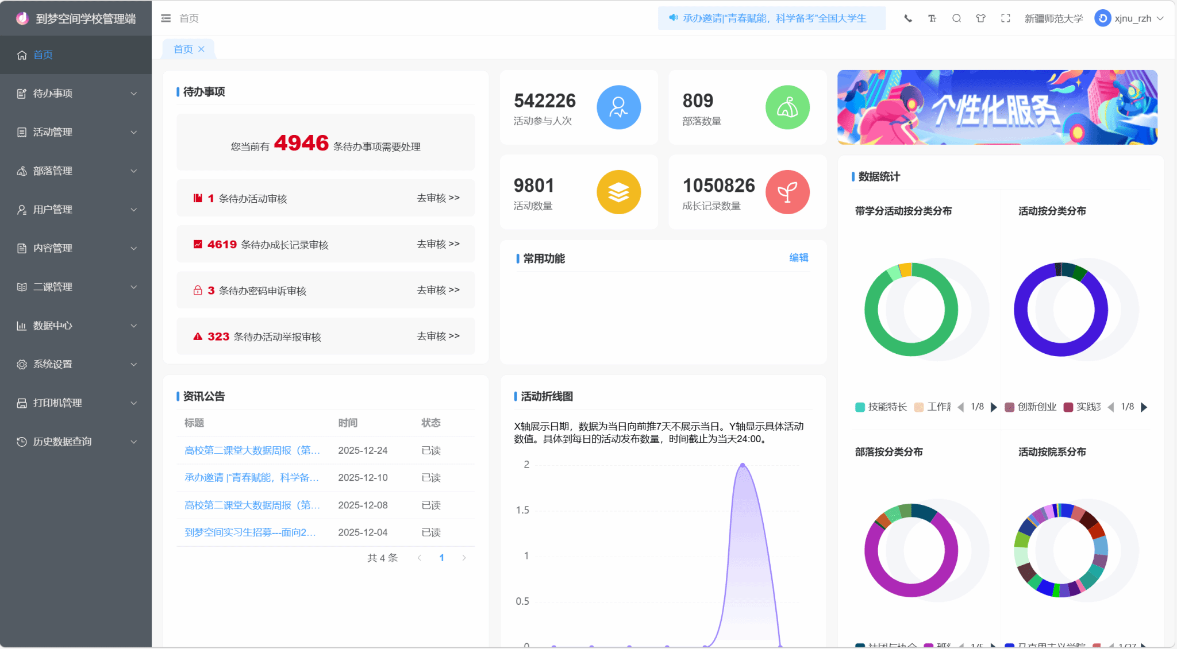Click 去审核 for 成长记录审核
Screen dimensions: 1177x649
pyautogui.click(x=438, y=244)
